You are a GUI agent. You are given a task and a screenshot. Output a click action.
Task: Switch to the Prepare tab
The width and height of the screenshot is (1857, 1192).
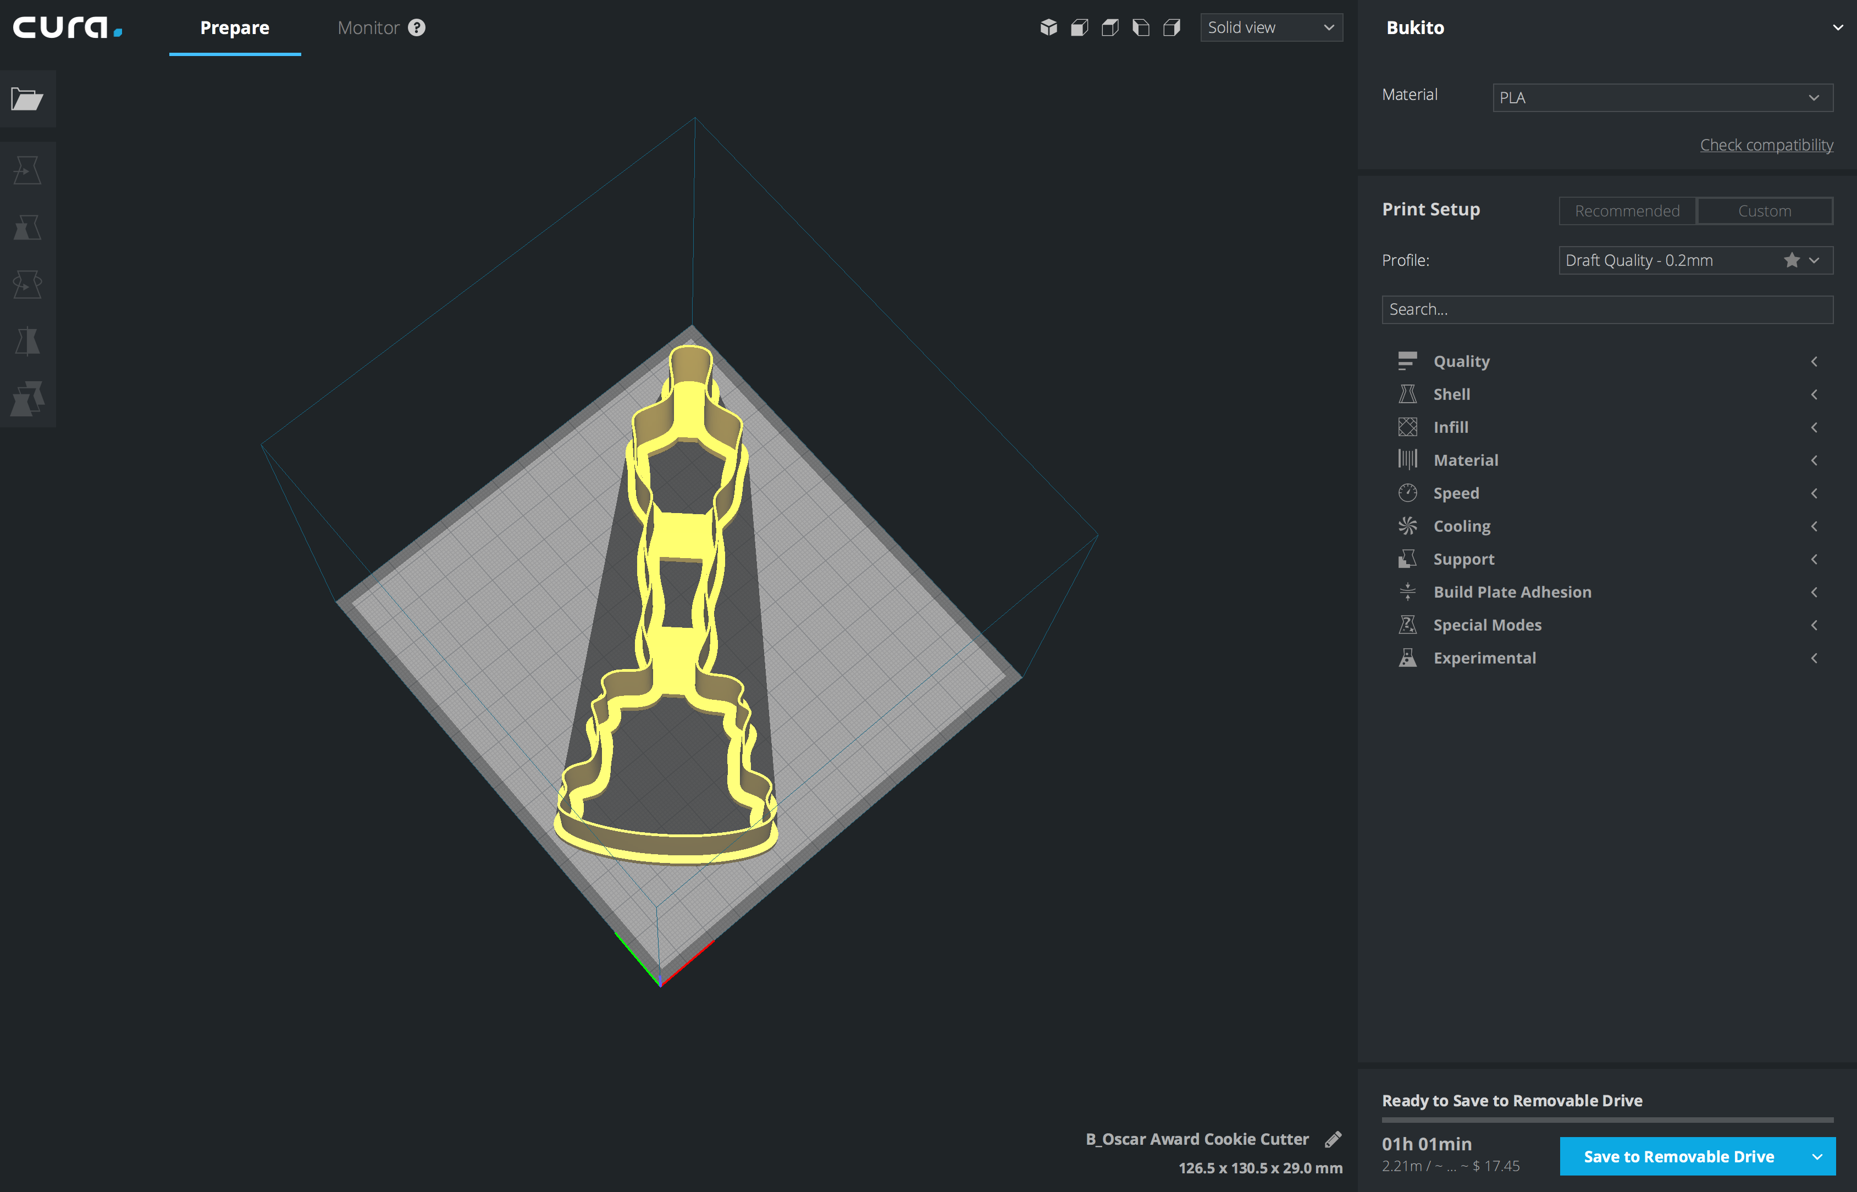[235, 28]
